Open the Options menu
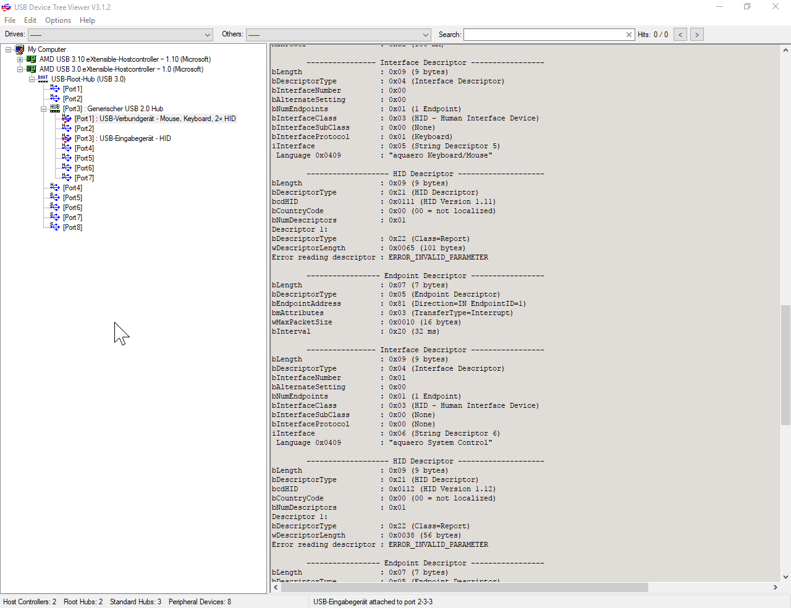 tap(58, 20)
